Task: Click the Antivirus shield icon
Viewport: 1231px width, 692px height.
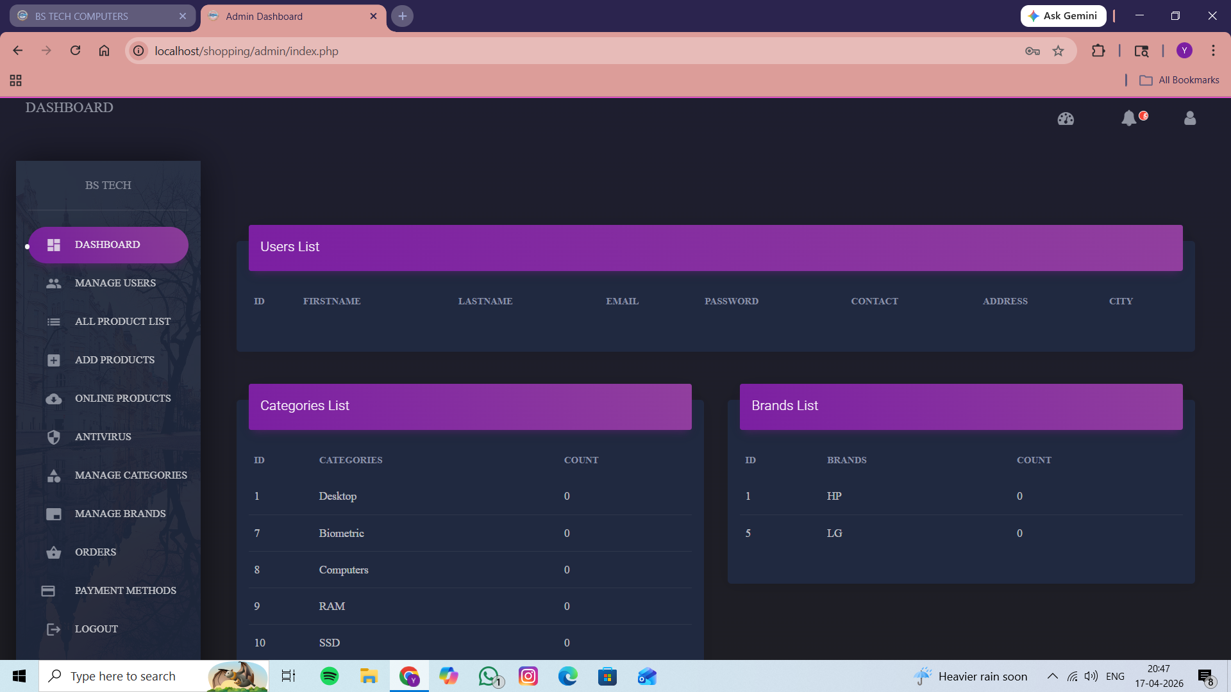Action: pos(54,436)
